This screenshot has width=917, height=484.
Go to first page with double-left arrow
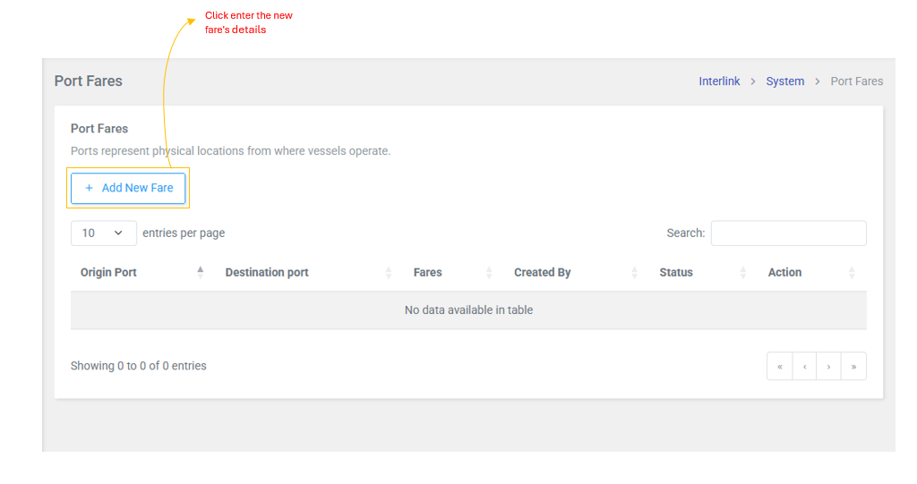pyautogui.click(x=780, y=367)
